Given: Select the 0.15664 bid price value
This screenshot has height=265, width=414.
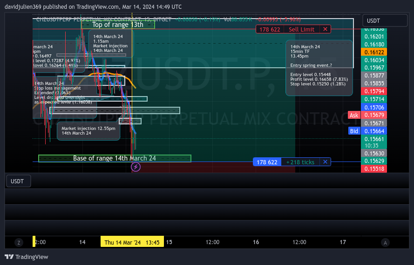Looking at the screenshot, I should (374, 131).
